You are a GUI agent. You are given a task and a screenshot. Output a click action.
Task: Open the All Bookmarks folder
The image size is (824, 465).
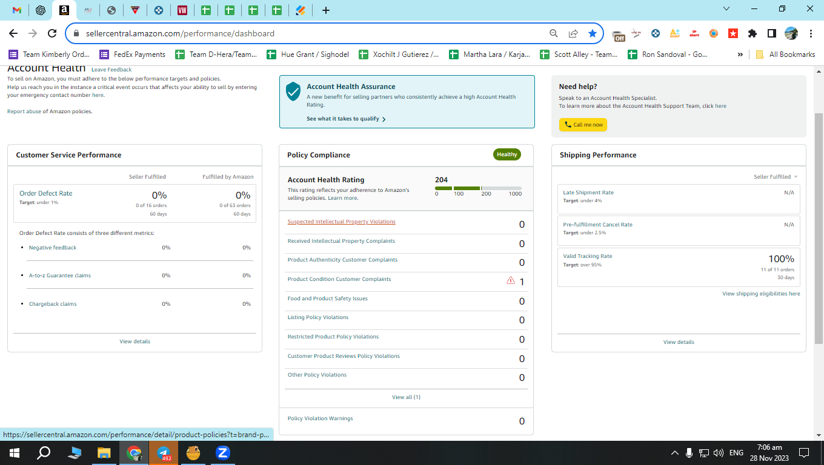[785, 54]
